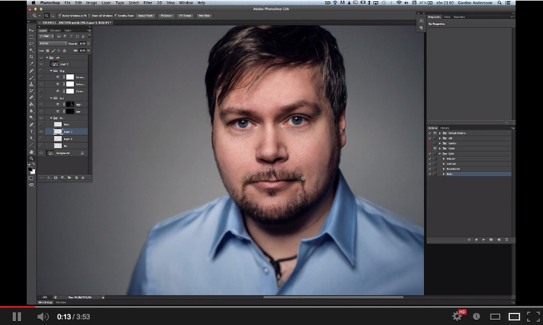Click the foreground color swatch
This screenshot has height=325, width=543.
pyautogui.click(x=30, y=169)
